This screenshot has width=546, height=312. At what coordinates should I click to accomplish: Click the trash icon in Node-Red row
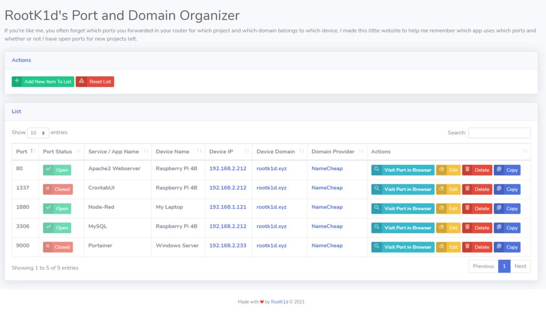click(468, 208)
